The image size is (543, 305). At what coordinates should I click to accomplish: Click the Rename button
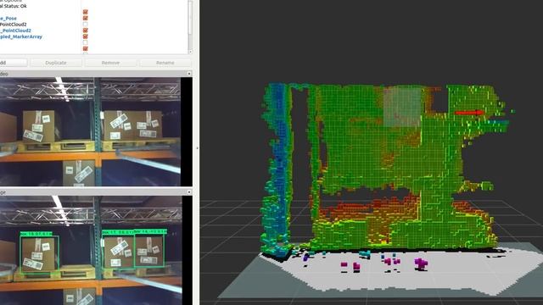[x=165, y=63]
